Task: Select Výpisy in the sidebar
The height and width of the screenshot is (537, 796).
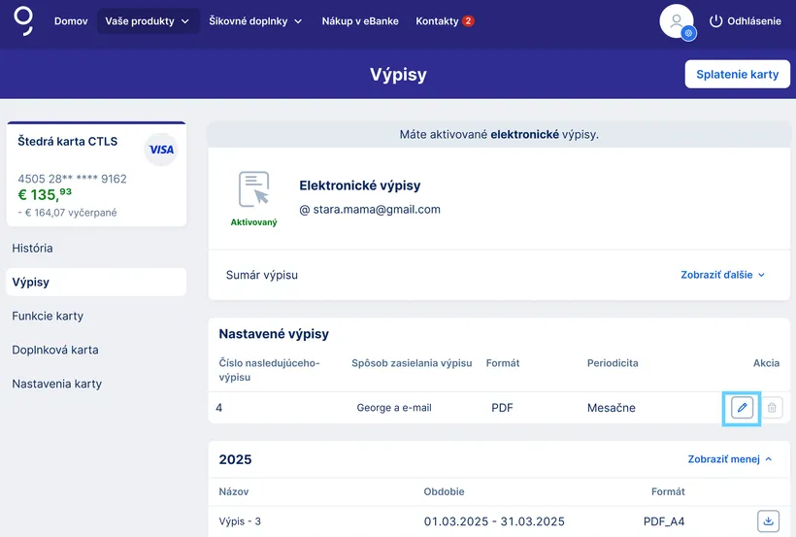Action: (96, 282)
